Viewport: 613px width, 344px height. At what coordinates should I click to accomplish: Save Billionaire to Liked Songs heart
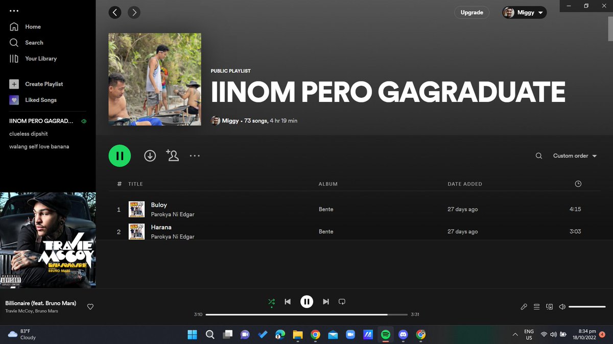[x=90, y=307]
